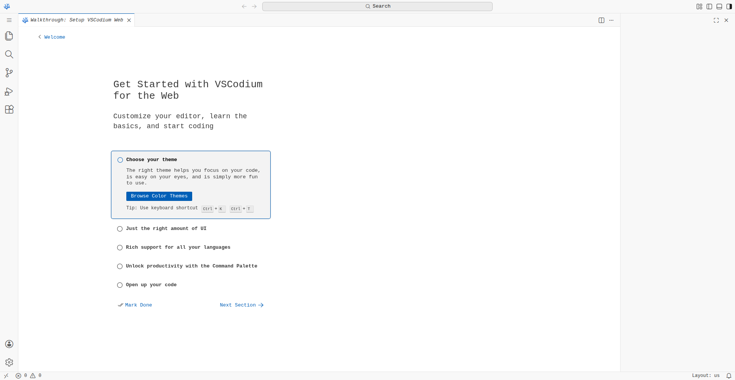The height and width of the screenshot is (380, 735).
Task: Split the editor to the right
Action: coord(601,20)
